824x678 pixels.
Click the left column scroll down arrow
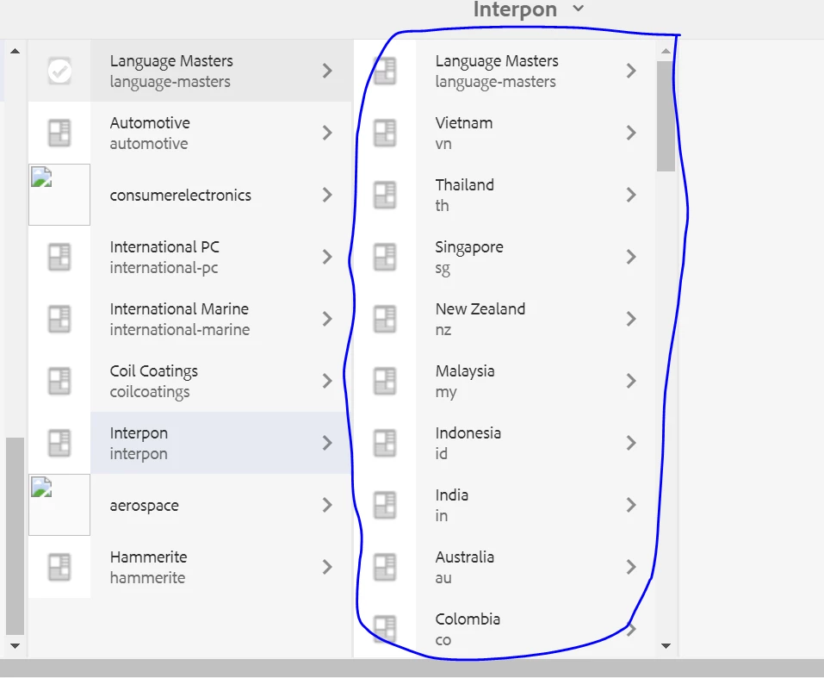click(15, 646)
